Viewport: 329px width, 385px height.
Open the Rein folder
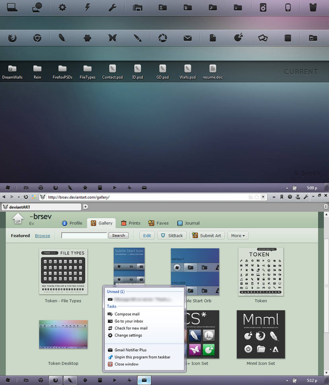tap(37, 72)
